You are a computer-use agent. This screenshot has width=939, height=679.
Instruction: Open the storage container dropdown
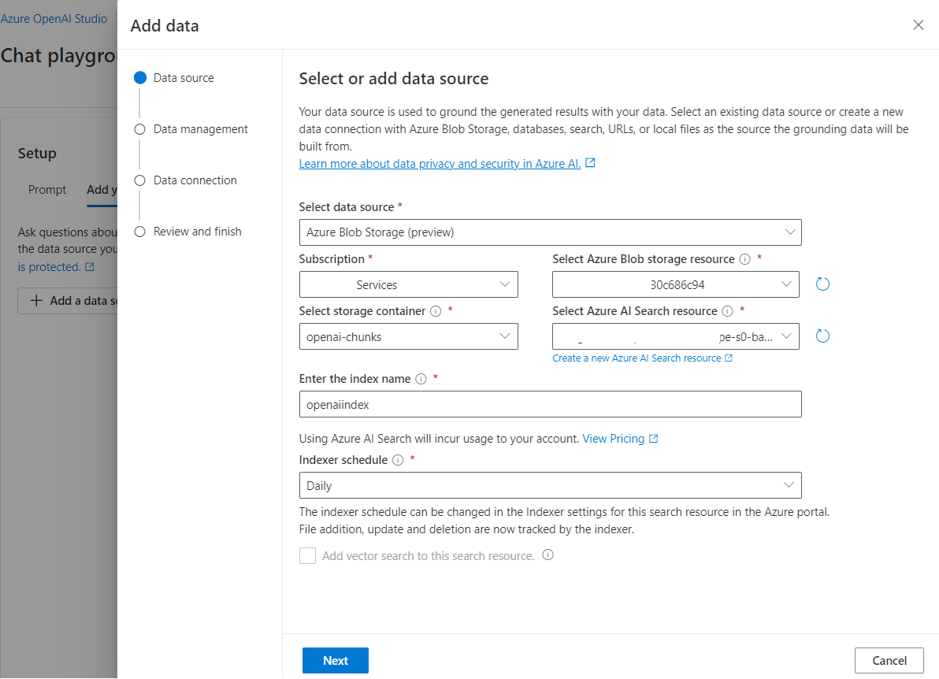(408, 336)
